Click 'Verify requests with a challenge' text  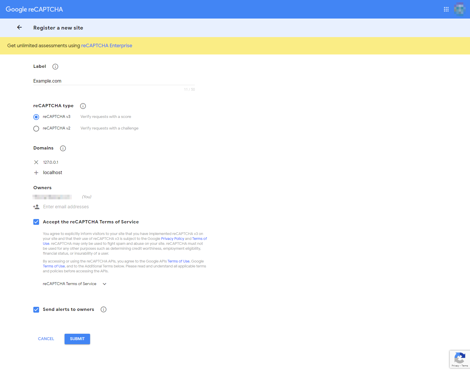coord(109,128)
